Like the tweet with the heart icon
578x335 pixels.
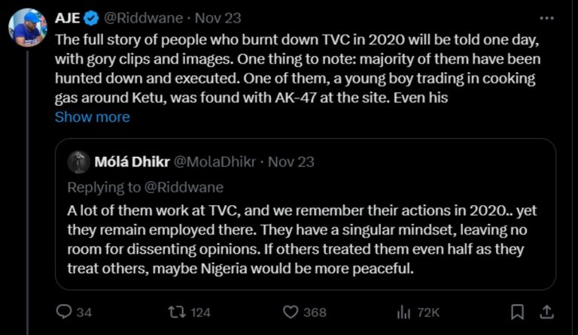coord(291,312)
